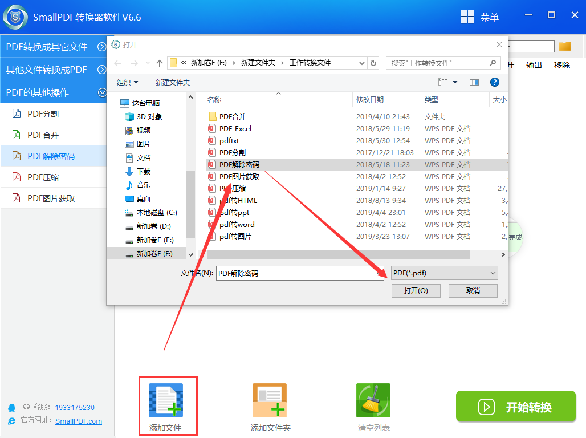The image size is (586, 438).
Task: Select 这台电脑 in navigation tree
Action: tap(140, 103)
